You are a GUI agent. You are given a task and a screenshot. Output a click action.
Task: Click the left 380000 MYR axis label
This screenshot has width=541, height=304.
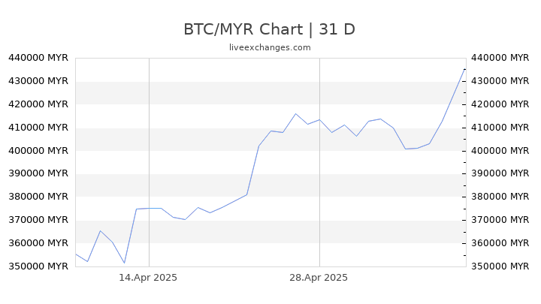pyautogui.click(x=38, y=197)
